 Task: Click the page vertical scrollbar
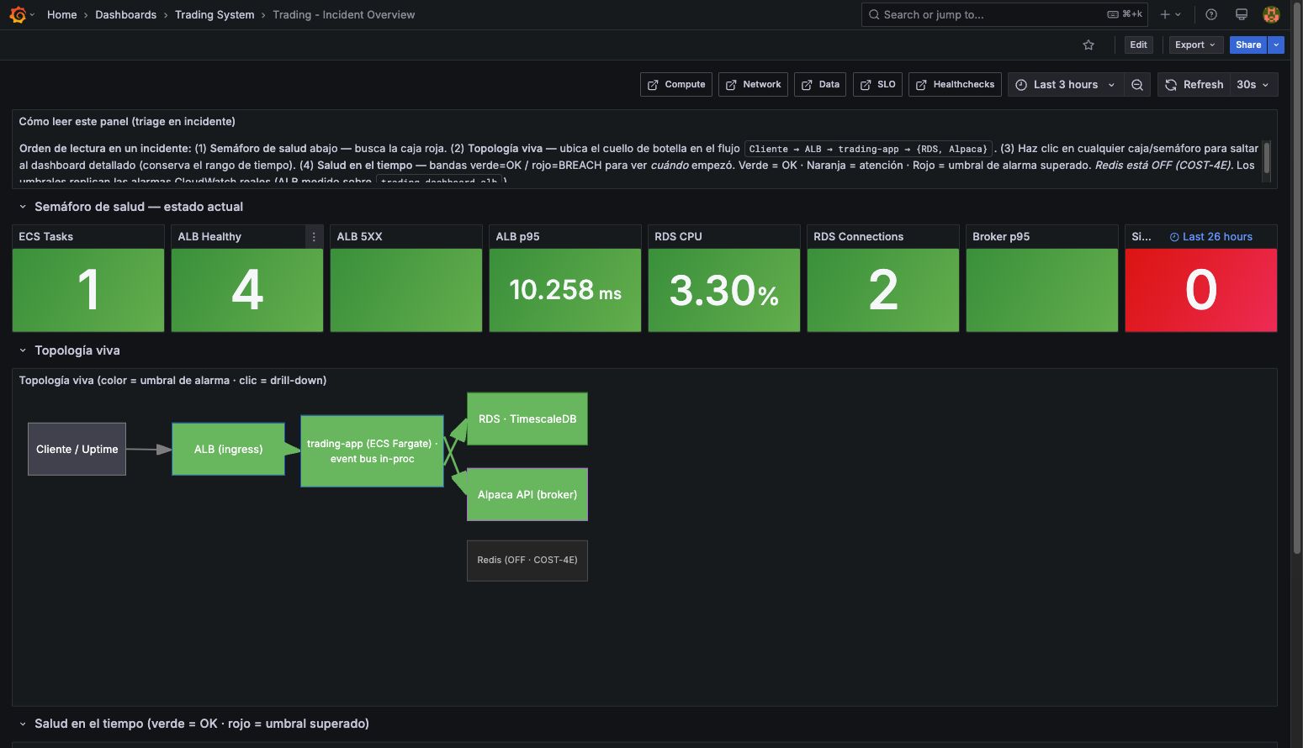tap(1296, 277)
